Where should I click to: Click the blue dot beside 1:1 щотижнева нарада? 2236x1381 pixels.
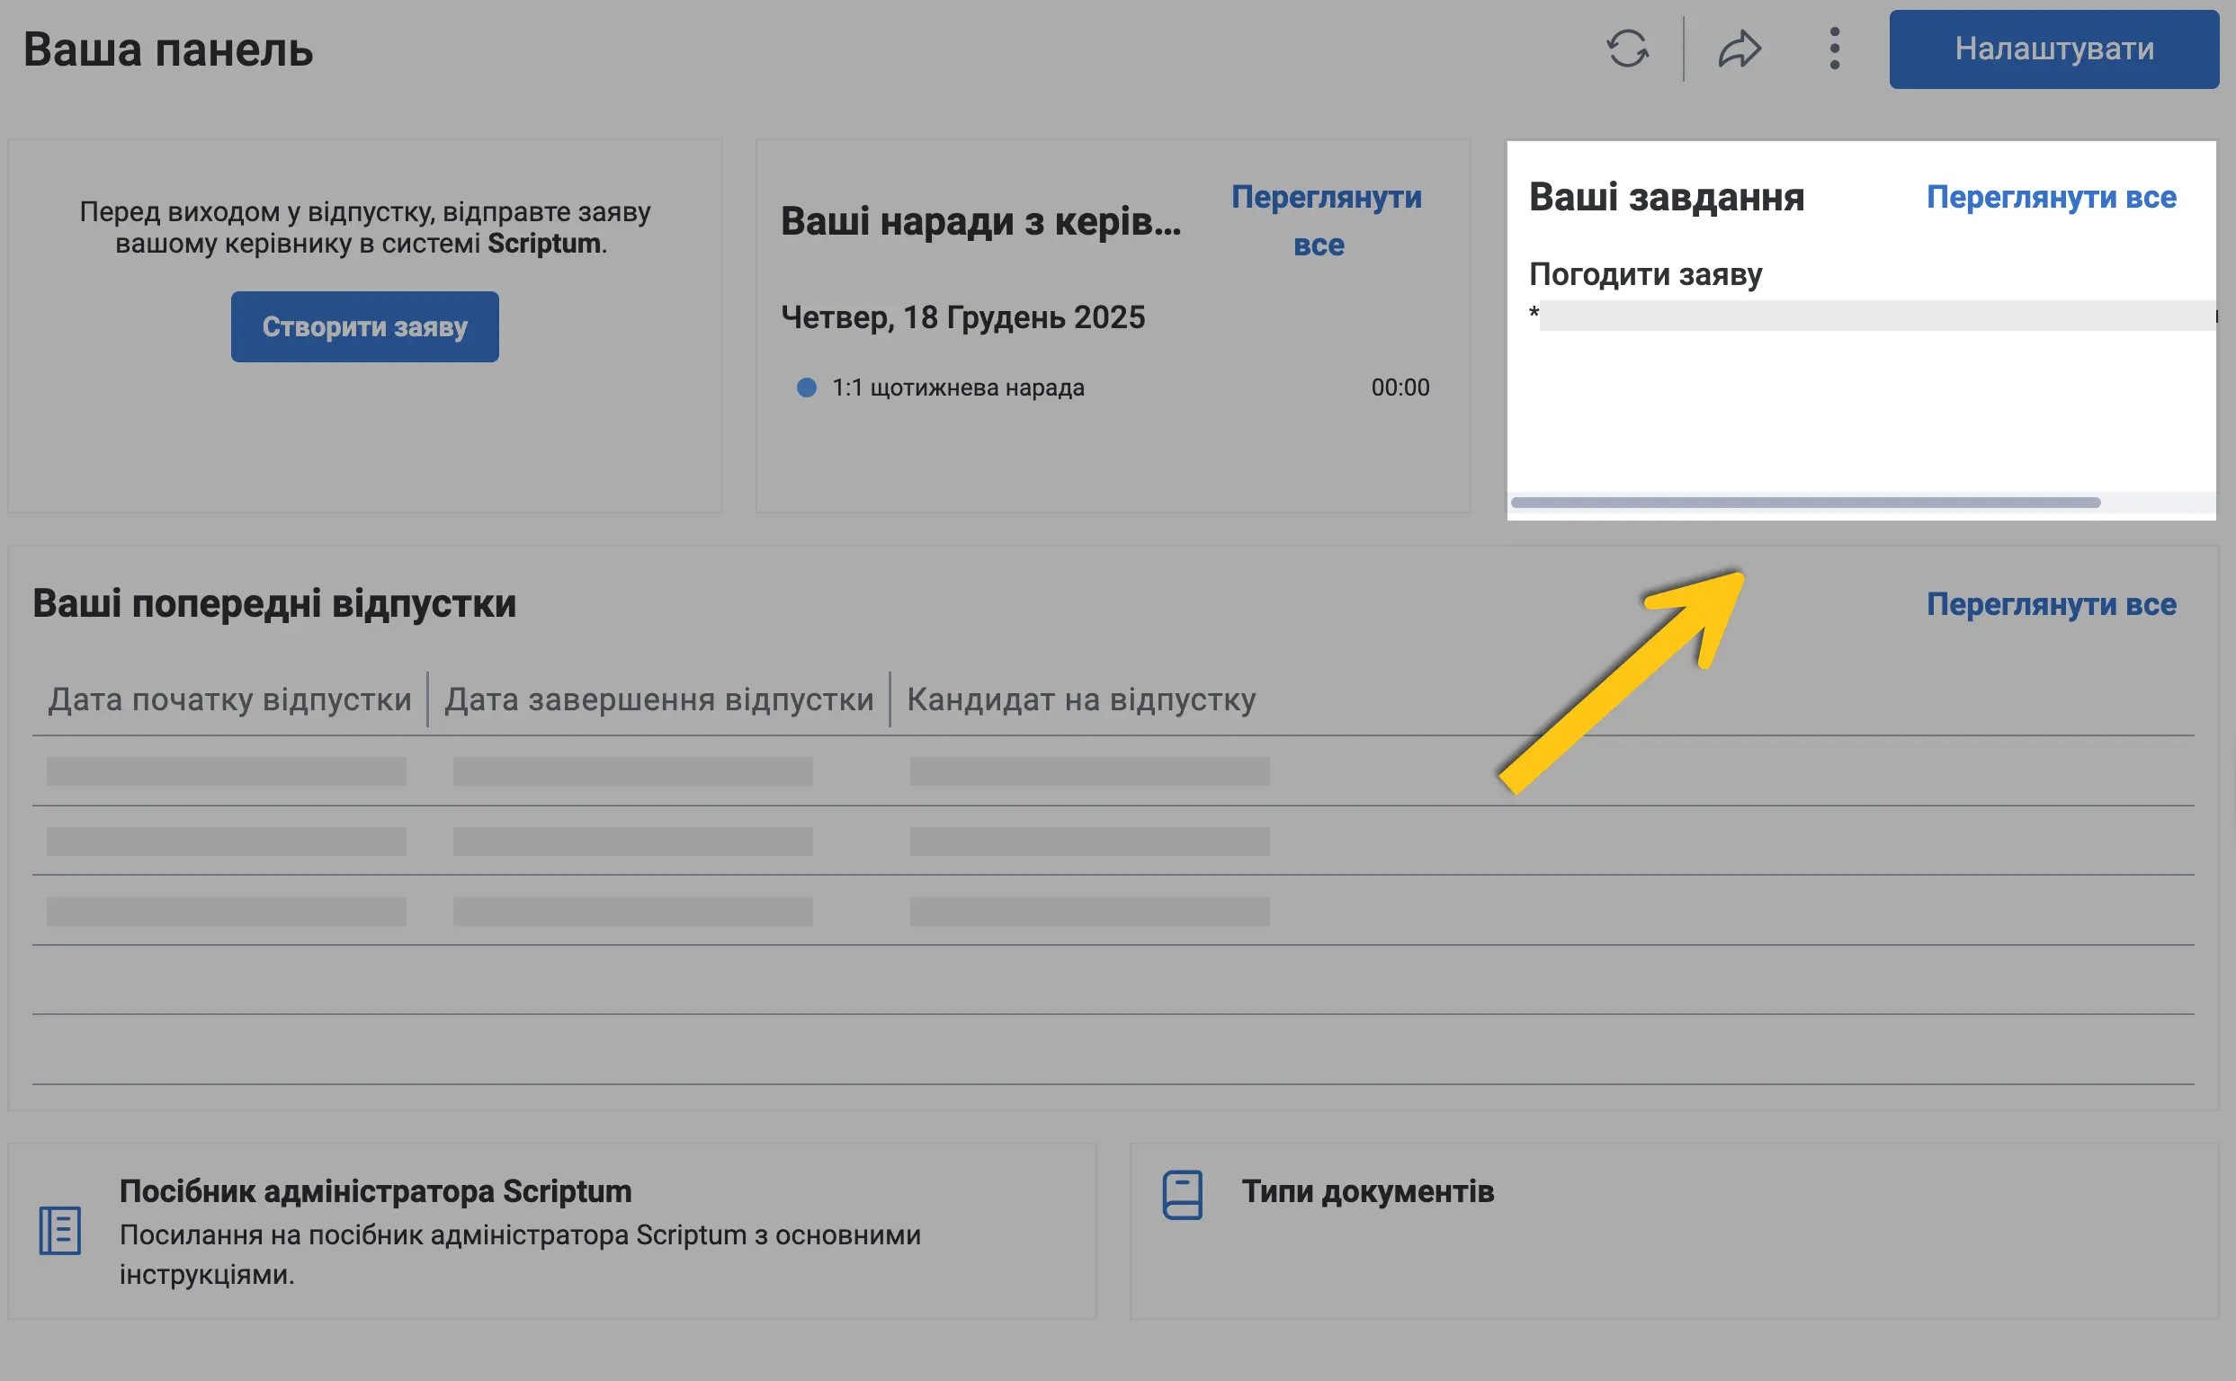(x=806, y=388)
